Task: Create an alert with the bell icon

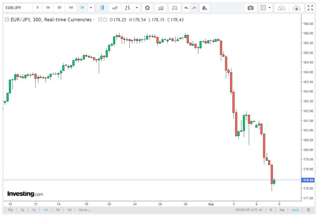Action: point(204,8)
